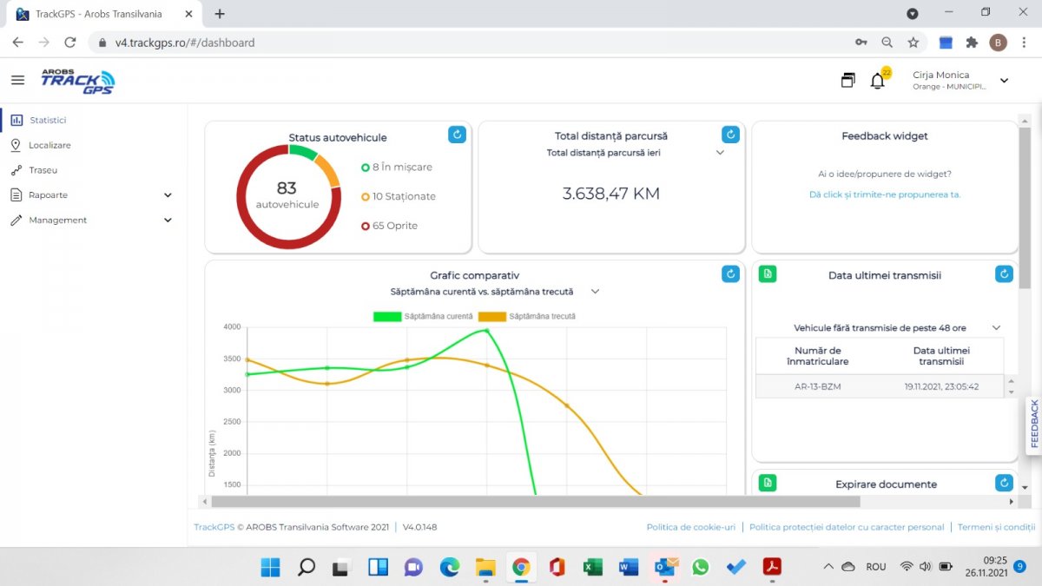Refresh the Total distanță parcursă widget
This screenshot has height=586, width=1042.
[730, 135]
